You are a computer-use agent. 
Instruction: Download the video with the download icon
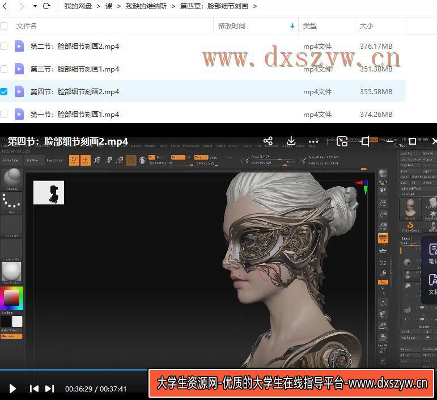click(x=291, y=141)
